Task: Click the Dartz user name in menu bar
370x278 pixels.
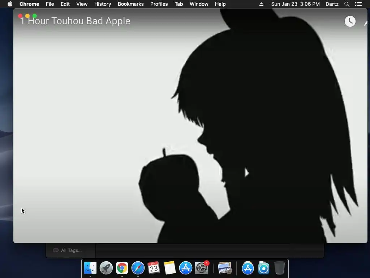Action: 332,4
